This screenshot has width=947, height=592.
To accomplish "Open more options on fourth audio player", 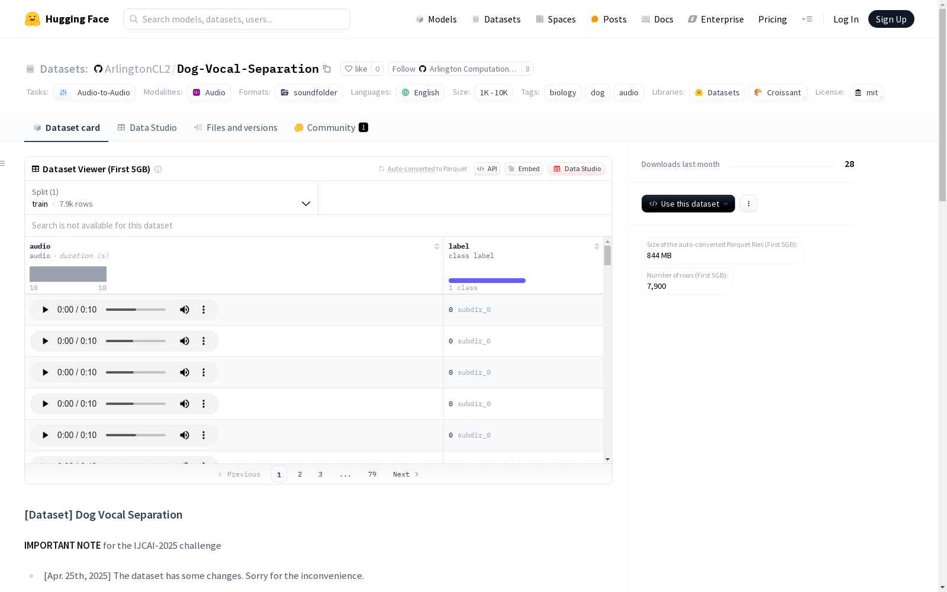I will pyautogui.click(x=204, y=404).
